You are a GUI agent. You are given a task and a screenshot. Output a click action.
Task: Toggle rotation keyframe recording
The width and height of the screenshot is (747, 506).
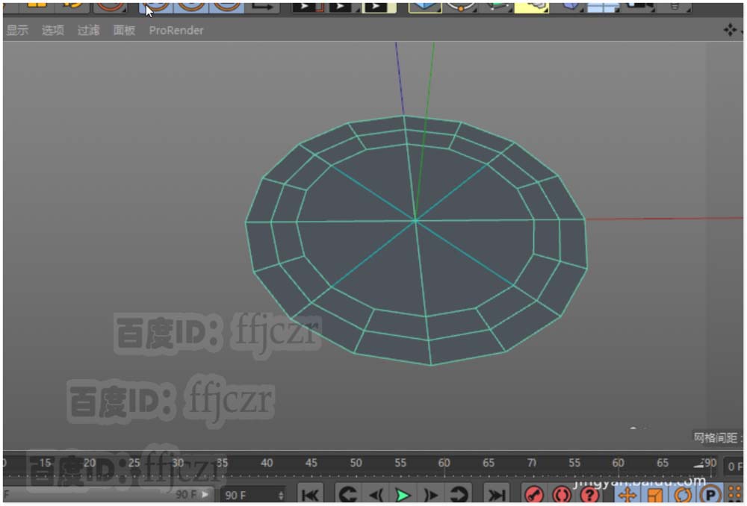click(x=683, y=495)
